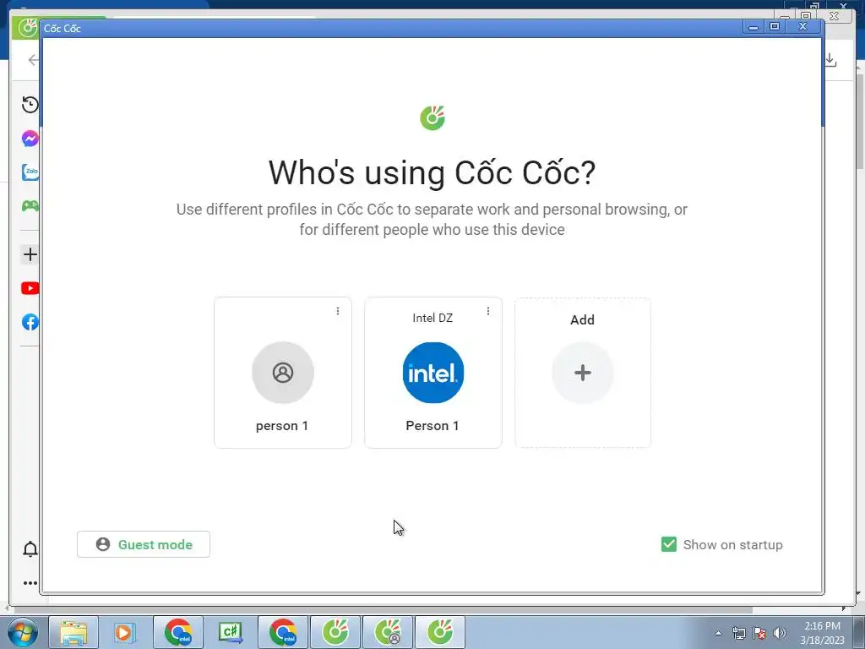Viewport: 865px width, 649px height.
Task: Open YouTube from the browser sidebar
Action: (x=30, y=288)
